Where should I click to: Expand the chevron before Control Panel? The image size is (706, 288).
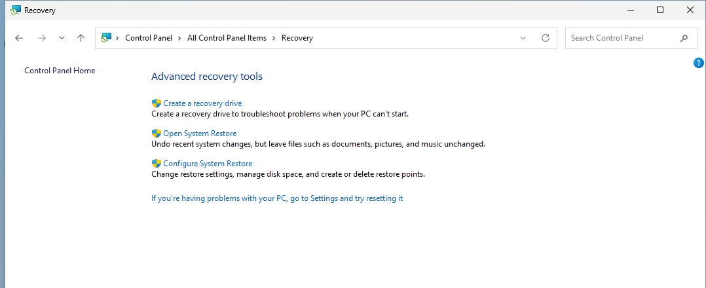117,38
